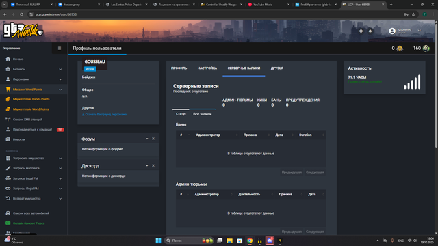Click the Магазин World Points cart icon
Screen dimensions: 438x246
click(x=8, y=90)
